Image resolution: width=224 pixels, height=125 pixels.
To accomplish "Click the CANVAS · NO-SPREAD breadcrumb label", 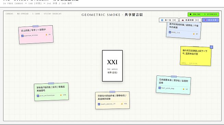I will point(34,14).
